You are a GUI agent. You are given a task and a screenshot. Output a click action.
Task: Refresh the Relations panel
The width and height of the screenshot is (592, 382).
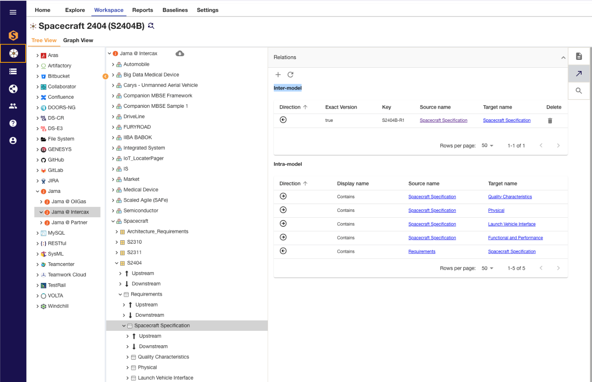point(290,75)
